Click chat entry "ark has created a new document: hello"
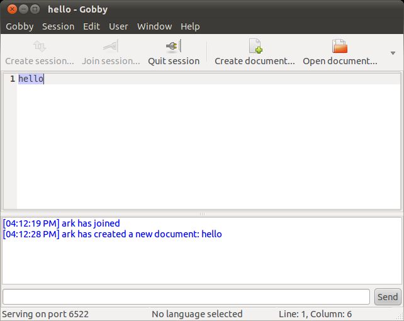The image size is (404, 321). [113, 234]
